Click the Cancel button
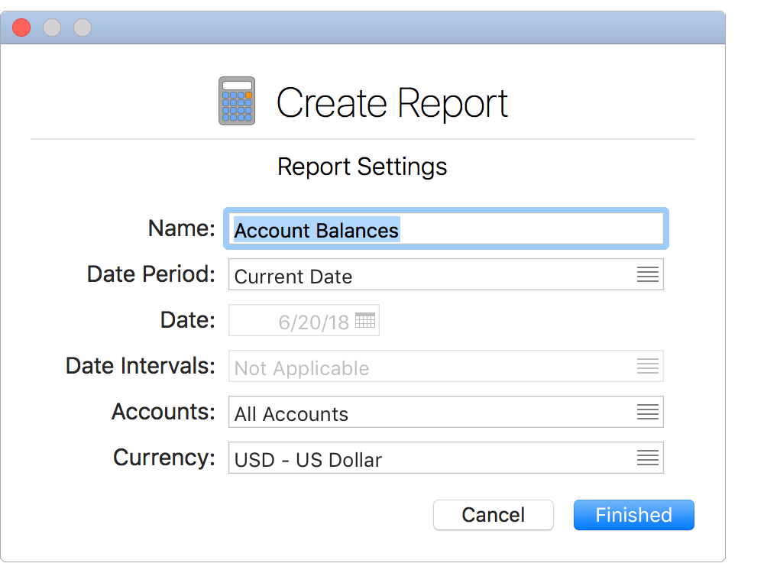 click(x=493, y=515)
